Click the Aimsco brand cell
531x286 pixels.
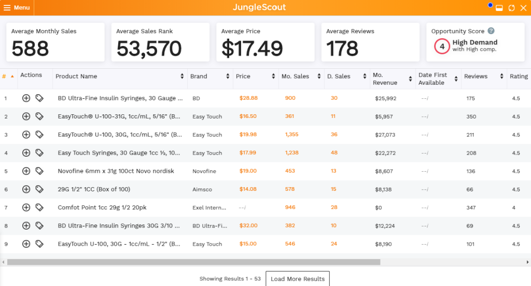[x=202, y=189]
